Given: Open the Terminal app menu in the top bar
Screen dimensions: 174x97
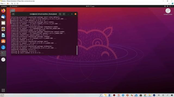Looking at the screenshot, I should coord(14,6).
